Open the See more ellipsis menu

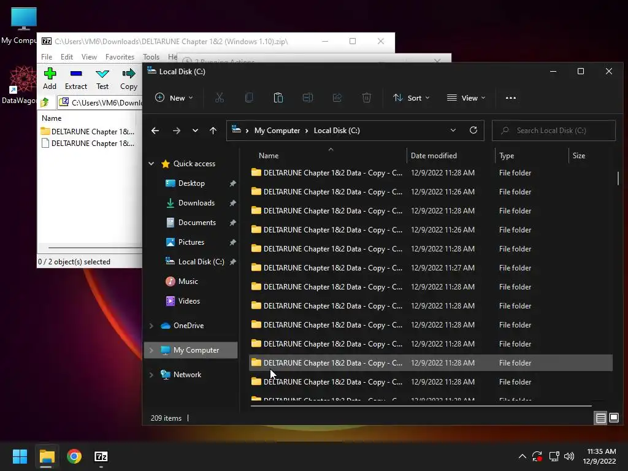[x=511, y=98]
